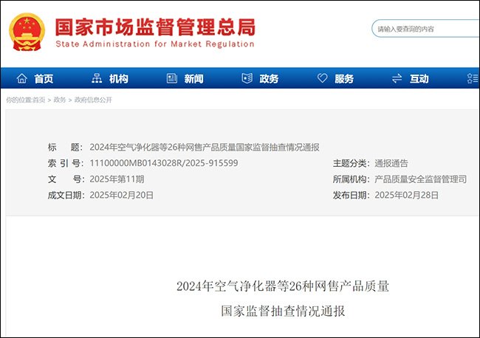Click the label 所属机构
The width and height of the screenshot is (480, 338).
coord(352,179)
